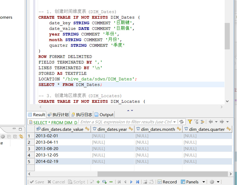Click the edit cell value pencil icon
The width and height of the screenshot is (237, 185).
point(92,182)
